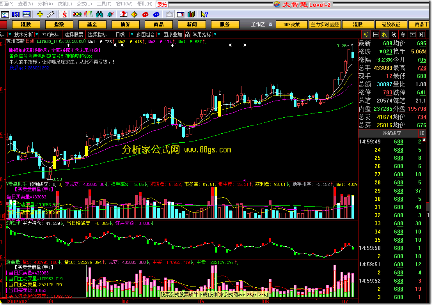Image resolution: width=433 pixels, height=306 pixels.
Task: Click the chart panel icon after RSI
Action: click(x=27, y=14)
